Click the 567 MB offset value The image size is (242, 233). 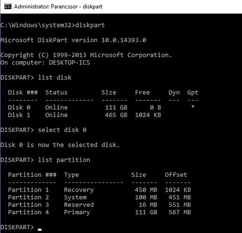click(x=179, y=212)
